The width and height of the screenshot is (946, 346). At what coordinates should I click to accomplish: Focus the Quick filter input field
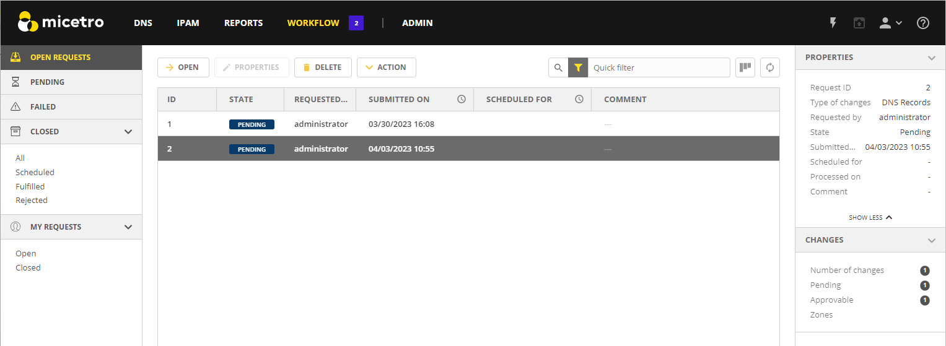click(658, 67)
